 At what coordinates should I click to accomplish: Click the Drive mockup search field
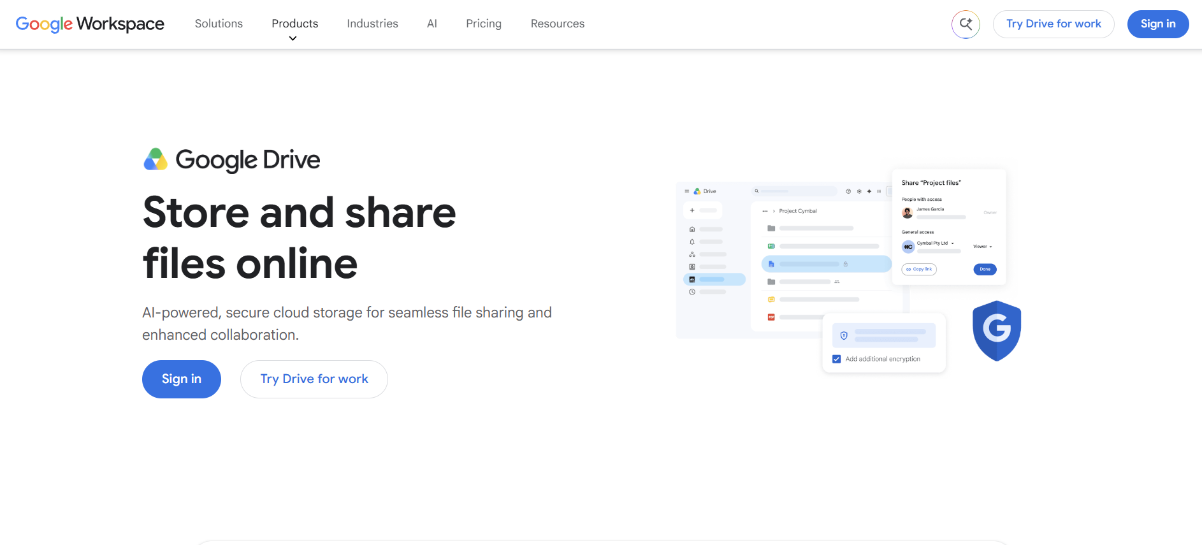point(794,191)
